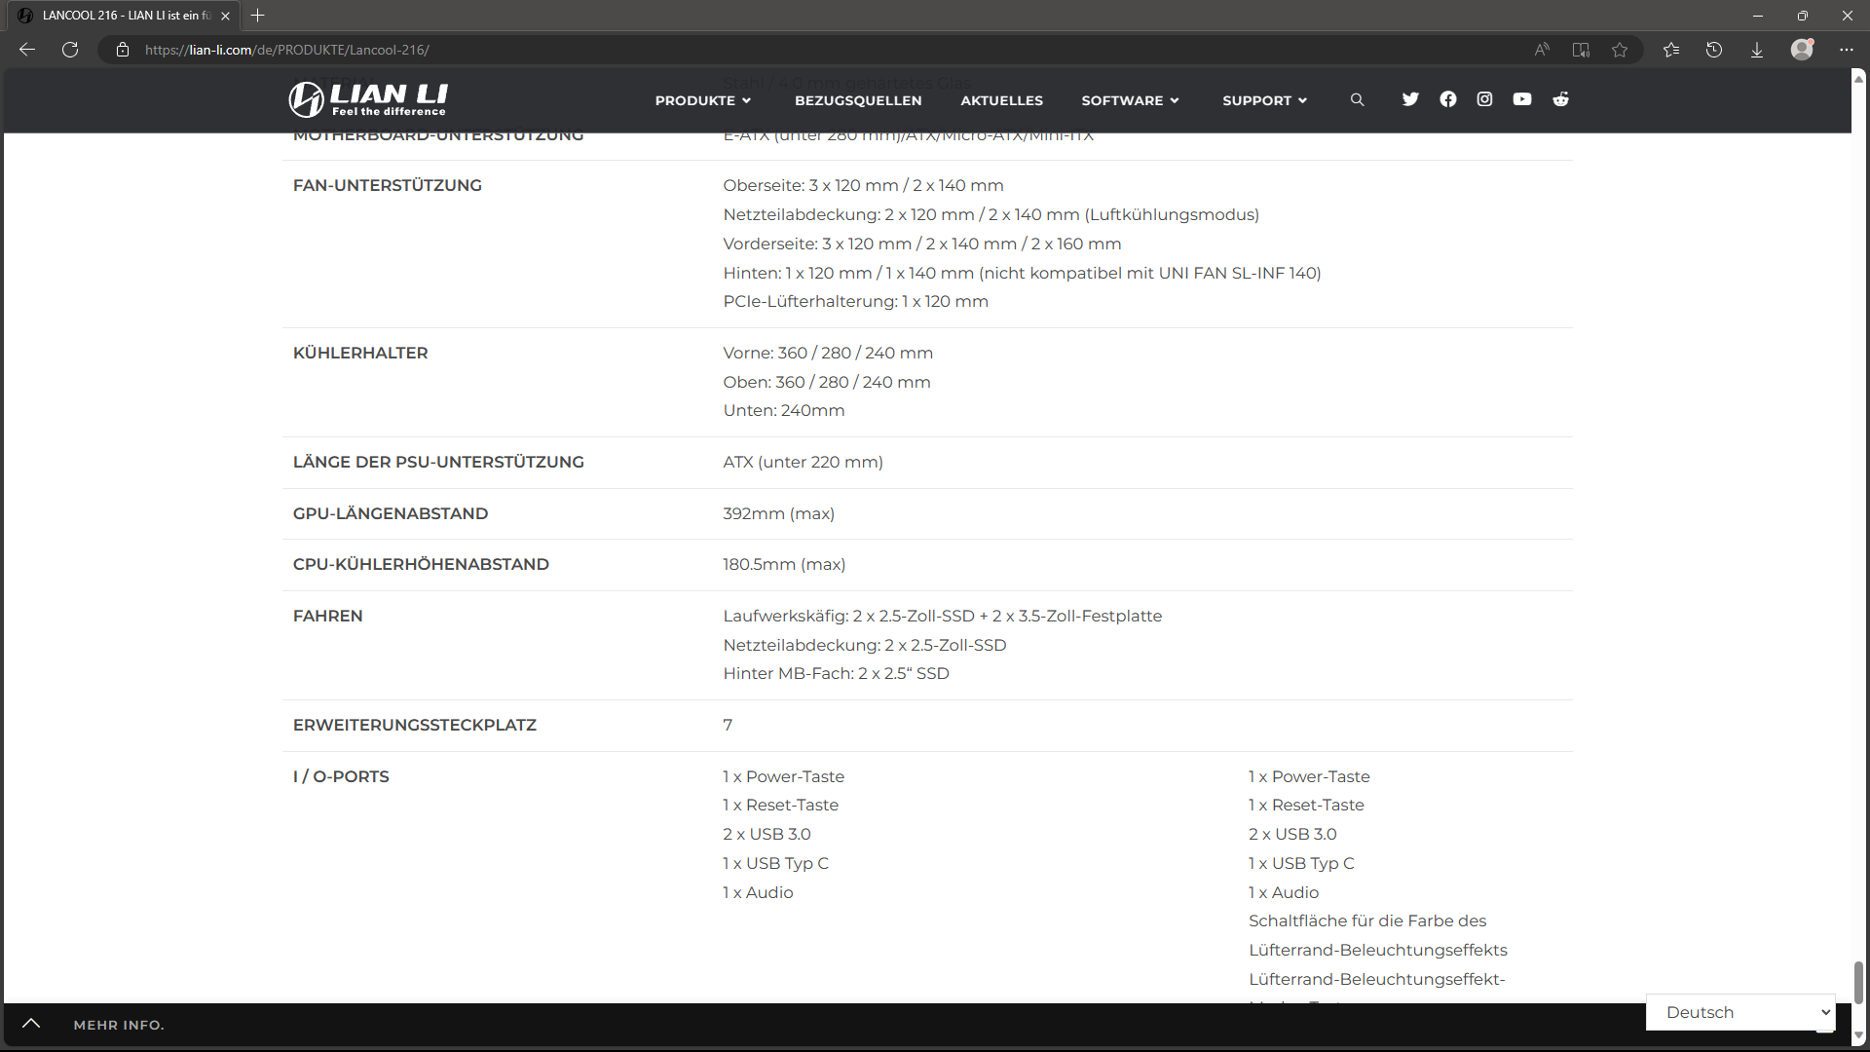Click the Lian Li logo

(368, 99)
